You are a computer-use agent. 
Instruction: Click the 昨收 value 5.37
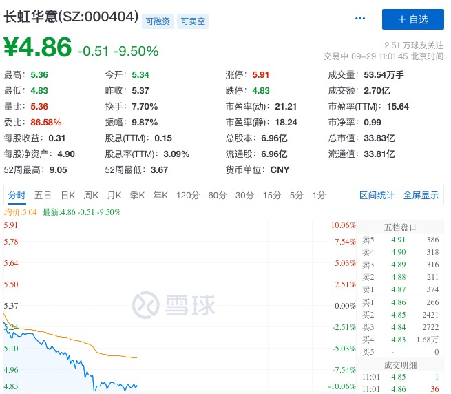click(140, 91)
